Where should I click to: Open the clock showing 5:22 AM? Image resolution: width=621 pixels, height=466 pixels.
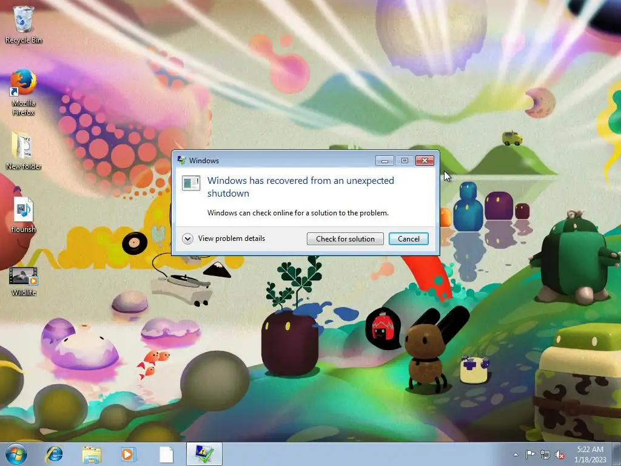click(x=590, y=454)
